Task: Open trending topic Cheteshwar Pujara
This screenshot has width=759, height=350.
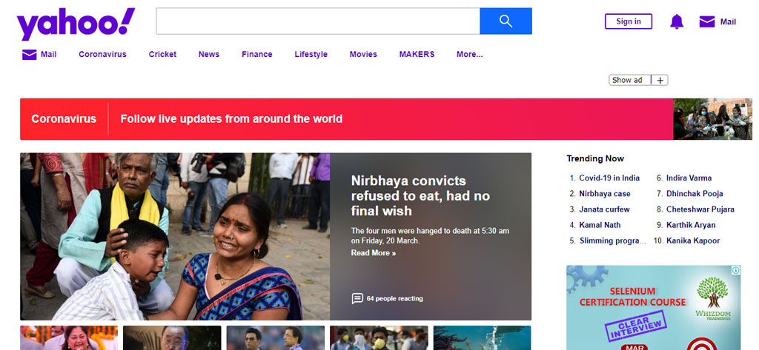Action: pos(700,209)
